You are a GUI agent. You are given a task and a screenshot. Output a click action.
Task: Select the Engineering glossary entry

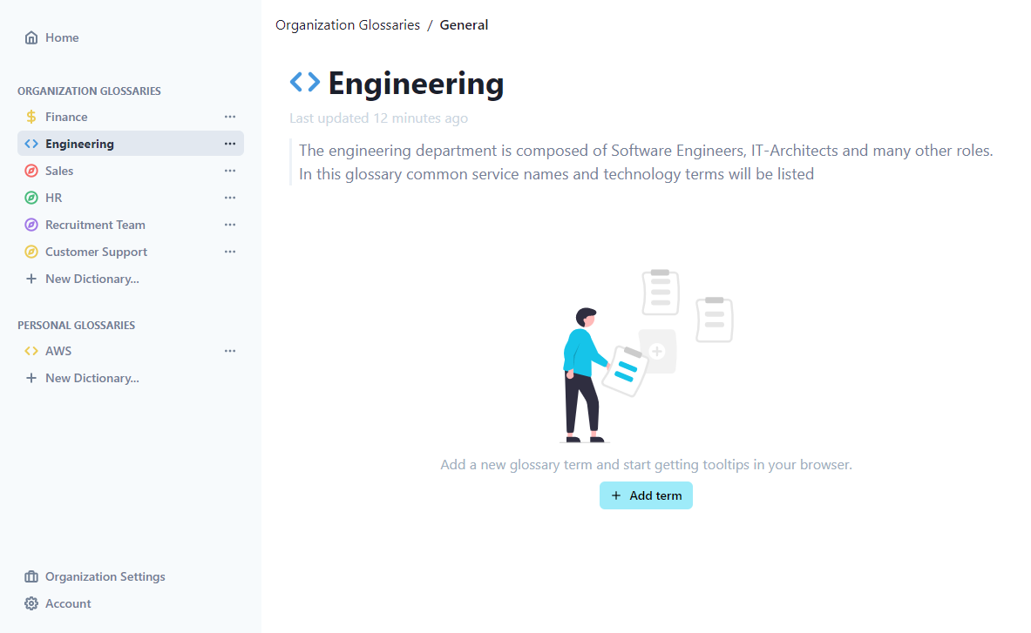click(x=130, y=144)
